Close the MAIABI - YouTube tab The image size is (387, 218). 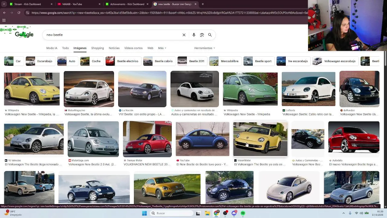pos(100,4)
